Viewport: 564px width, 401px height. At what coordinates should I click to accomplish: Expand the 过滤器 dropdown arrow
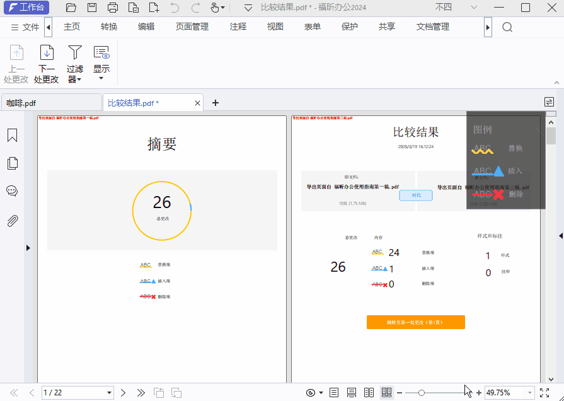coord(80,79)
